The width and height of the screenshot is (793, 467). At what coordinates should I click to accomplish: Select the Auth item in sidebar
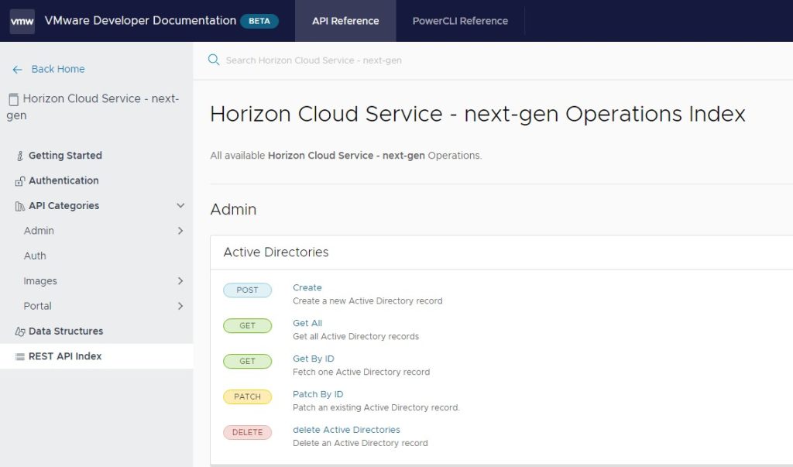pos(35,256)
